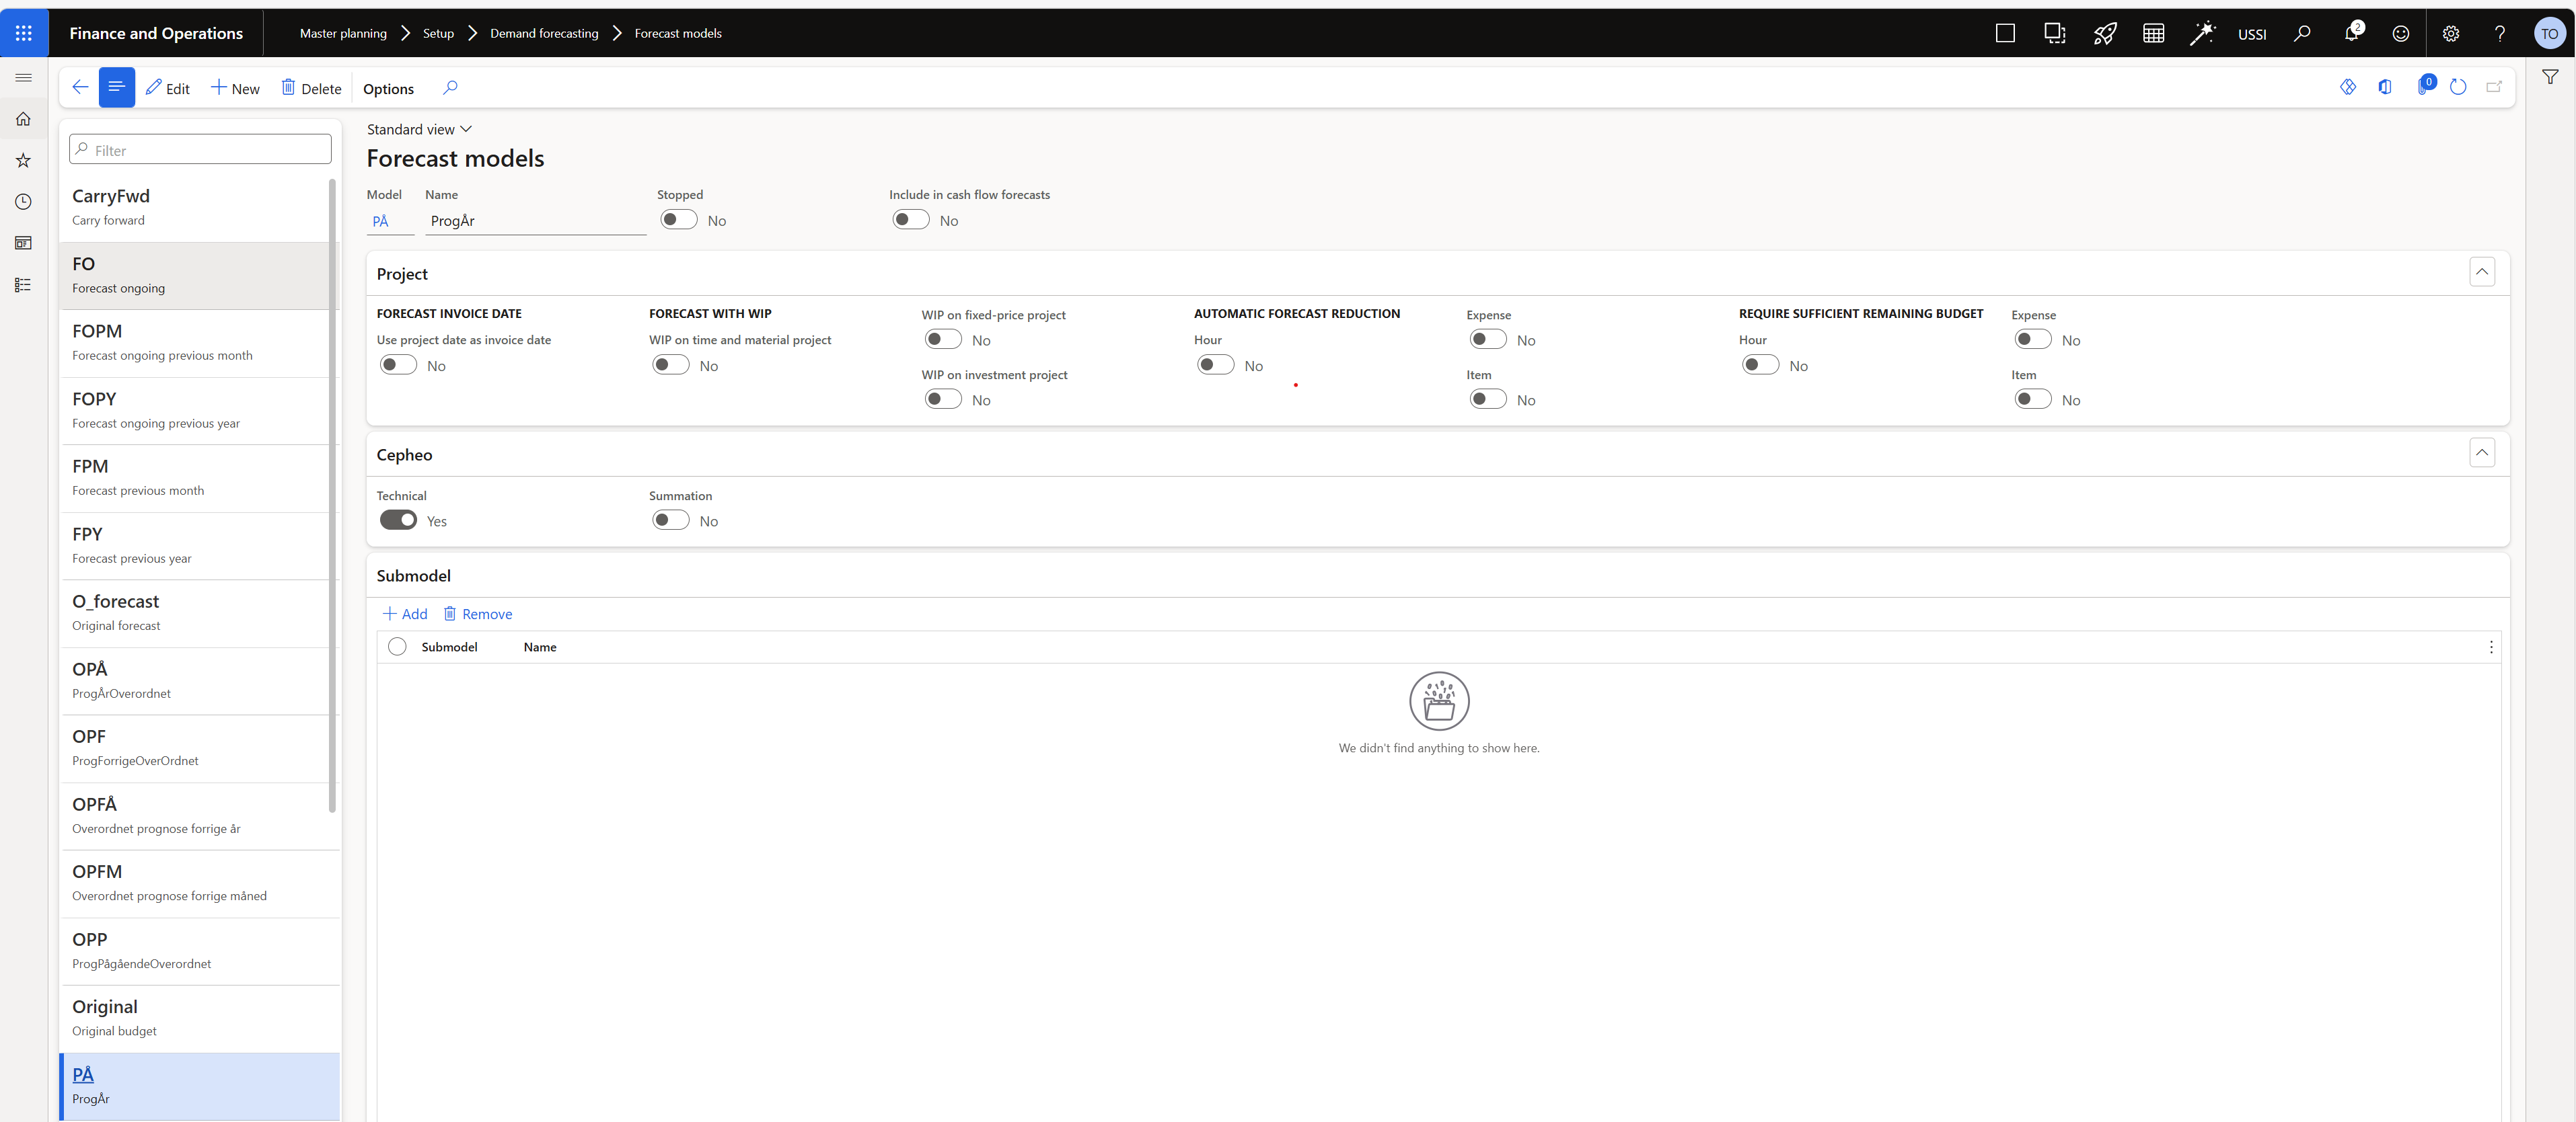The height and width of the screenshot is (1122, 2576).
Task: Open the Standard view dropdown
Action: tap(419, 129)
